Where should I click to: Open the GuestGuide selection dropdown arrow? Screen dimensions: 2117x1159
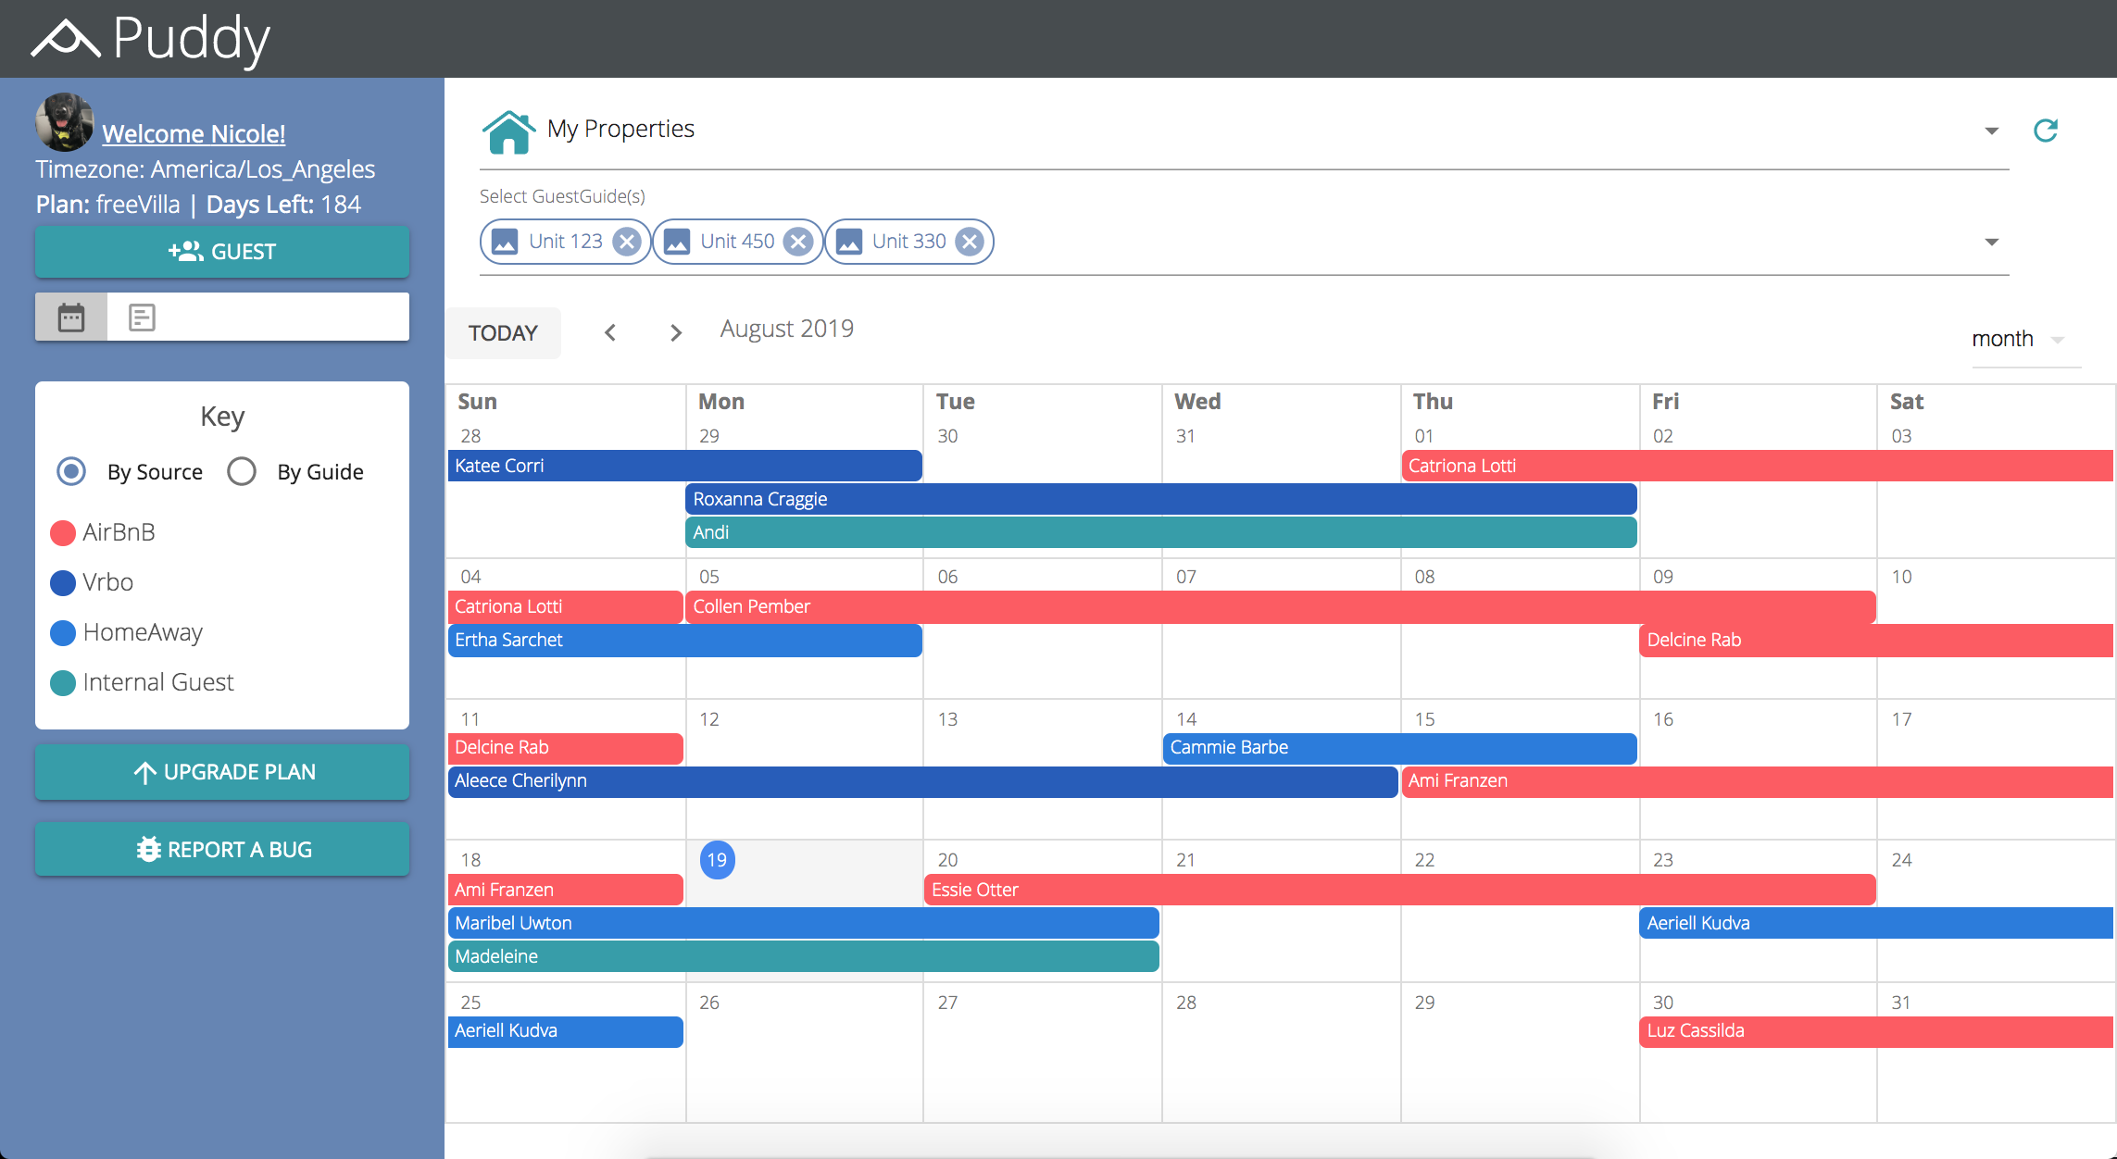click(1991, 242)
